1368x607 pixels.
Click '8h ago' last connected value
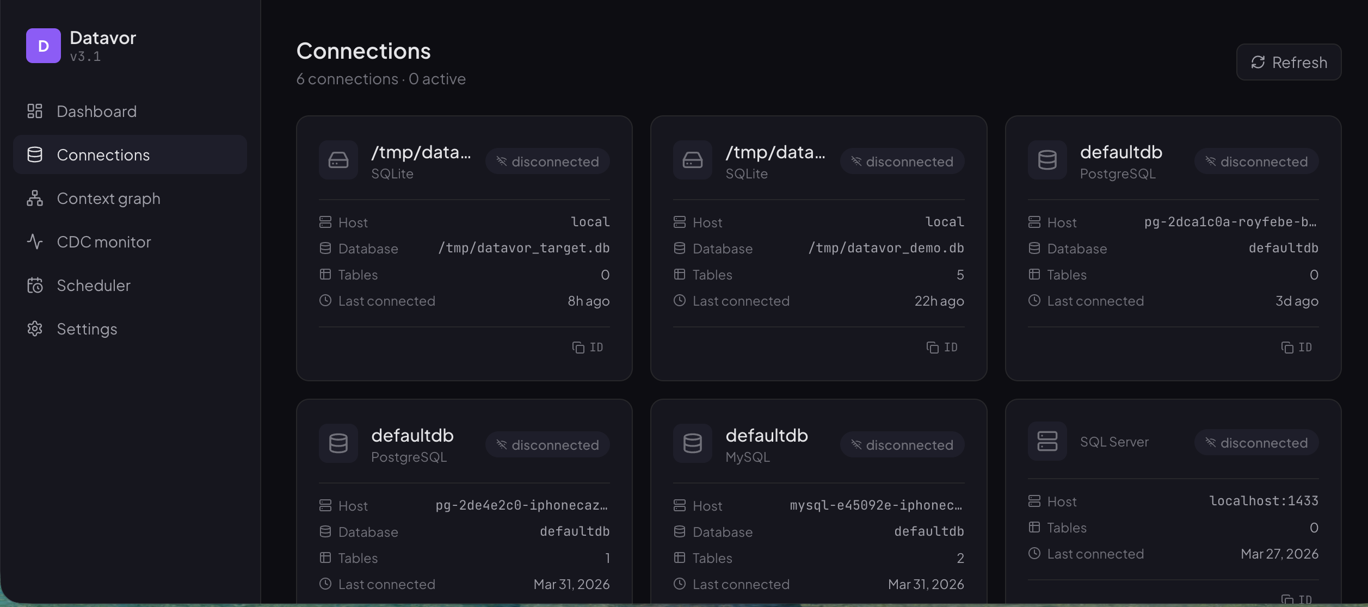point(589,301)
